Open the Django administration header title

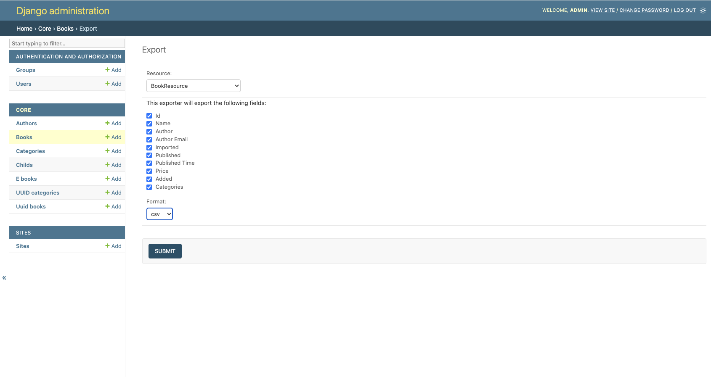[63, 11]
